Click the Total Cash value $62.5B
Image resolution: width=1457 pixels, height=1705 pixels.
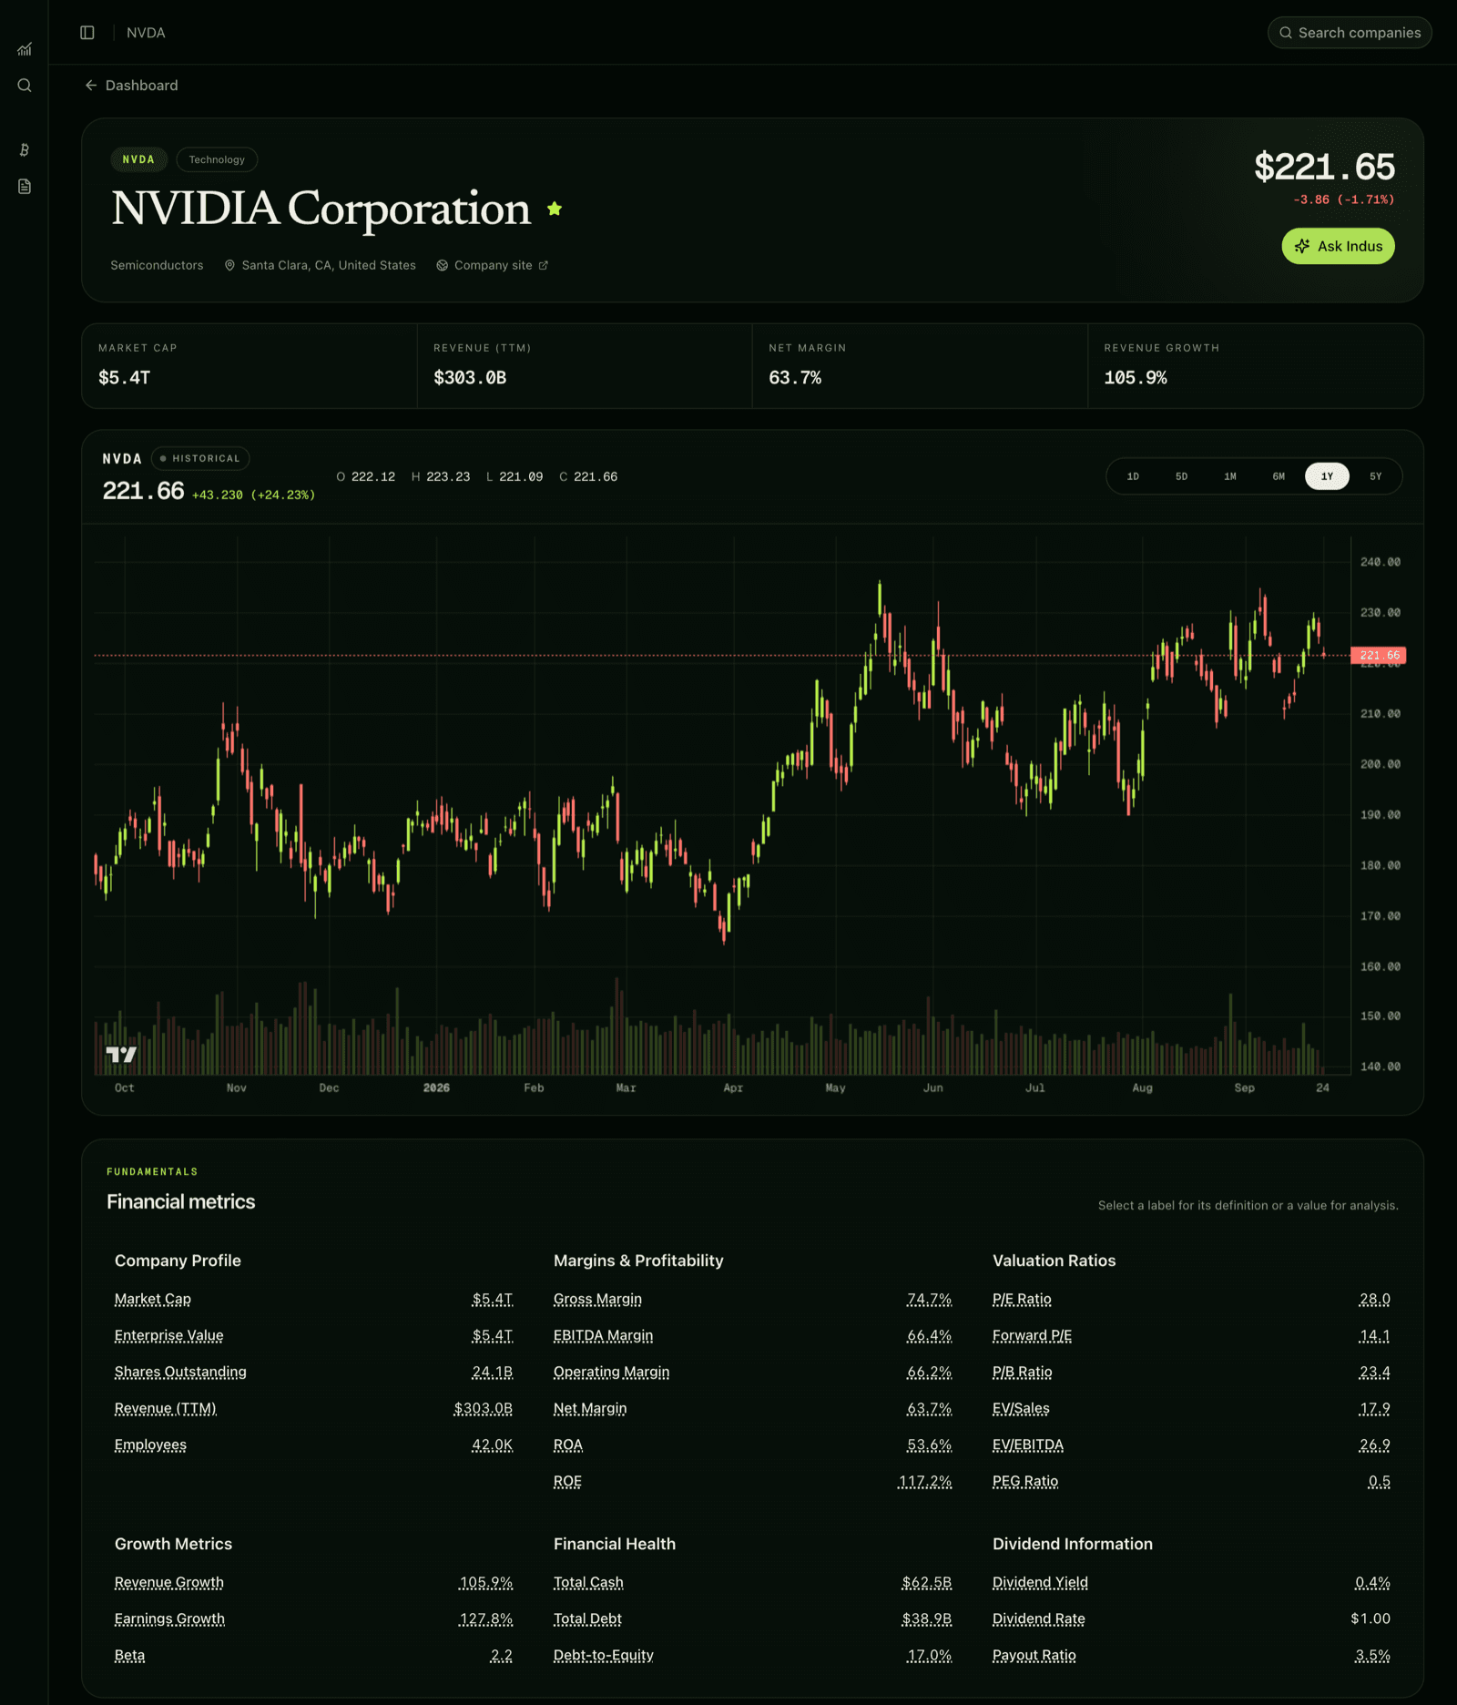[x=927, y=1583]
